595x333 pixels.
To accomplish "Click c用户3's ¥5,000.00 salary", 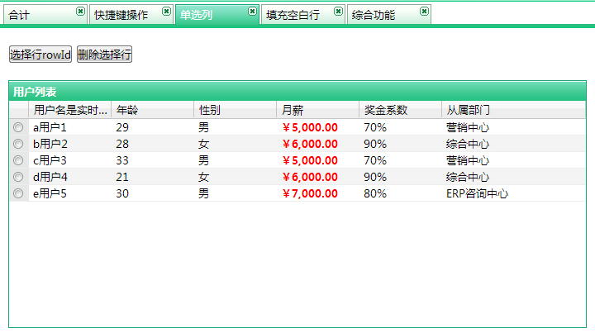I will click(318, 160).
